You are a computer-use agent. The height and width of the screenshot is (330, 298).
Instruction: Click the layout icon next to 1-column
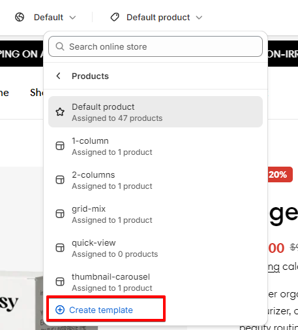[x=60, y=146]
